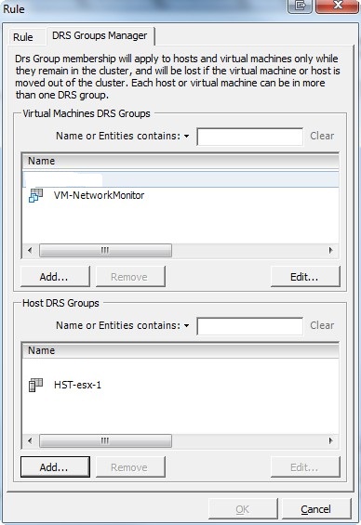Clear the Virtual Machines groups filter
Viewport: 361px width, 525px height.
click(322, 136)
